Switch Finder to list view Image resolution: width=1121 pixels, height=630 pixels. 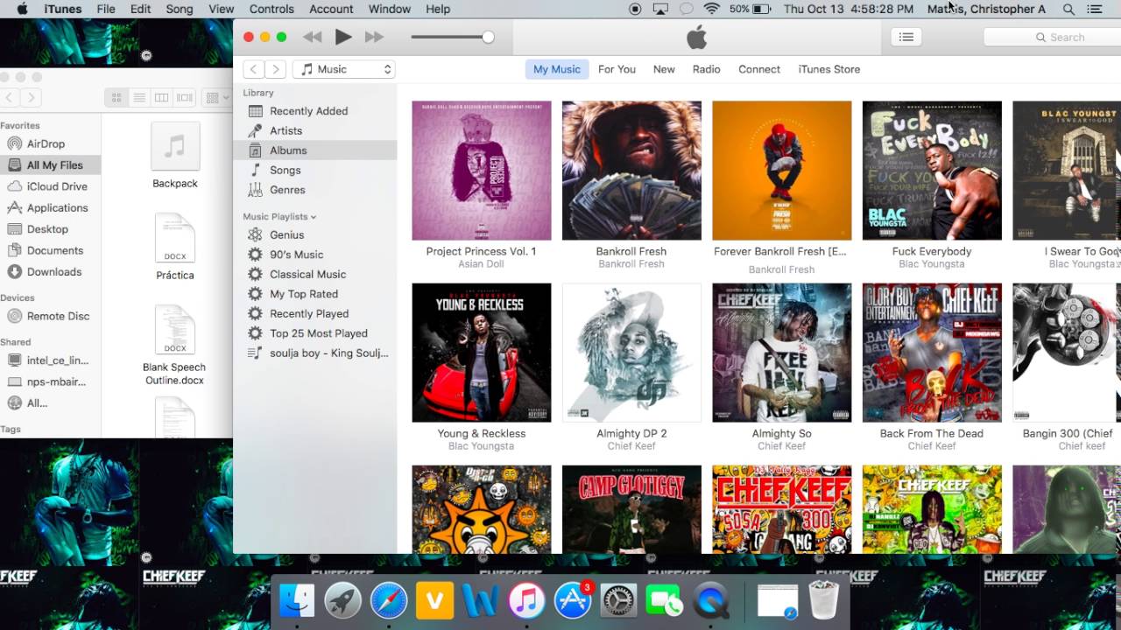(x=139, y=98)
